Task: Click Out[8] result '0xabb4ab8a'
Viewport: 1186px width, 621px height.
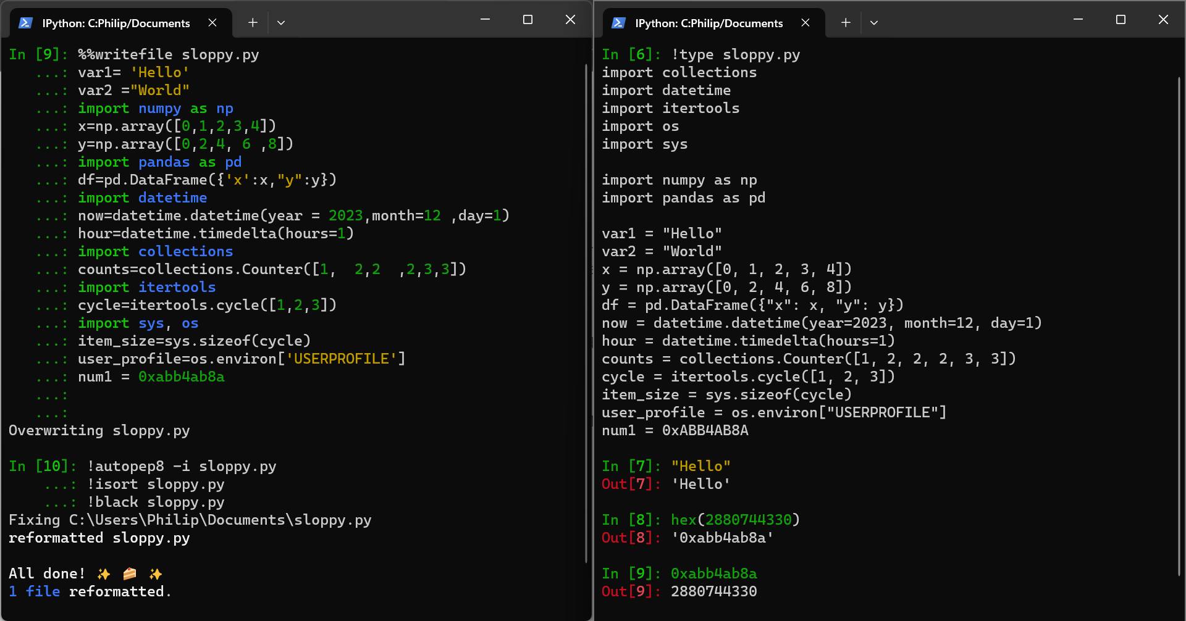Action: click(x=723, y=538)
